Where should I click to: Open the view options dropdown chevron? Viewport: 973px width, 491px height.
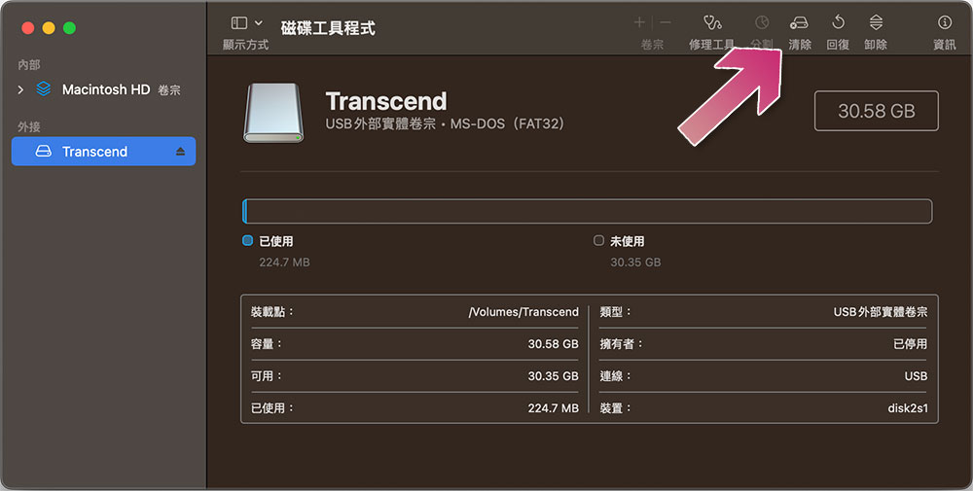point(259,22)
